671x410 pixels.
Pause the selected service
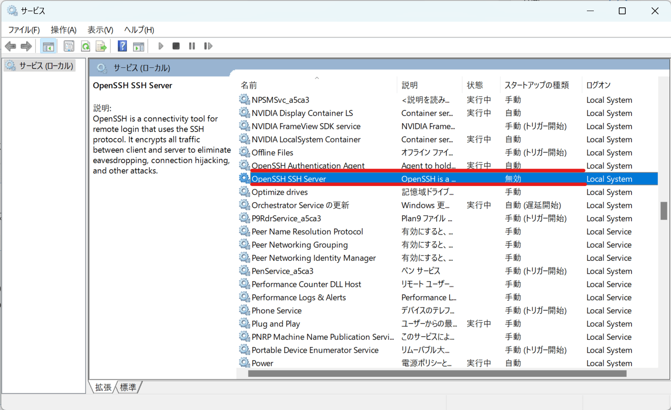point(192,46)
